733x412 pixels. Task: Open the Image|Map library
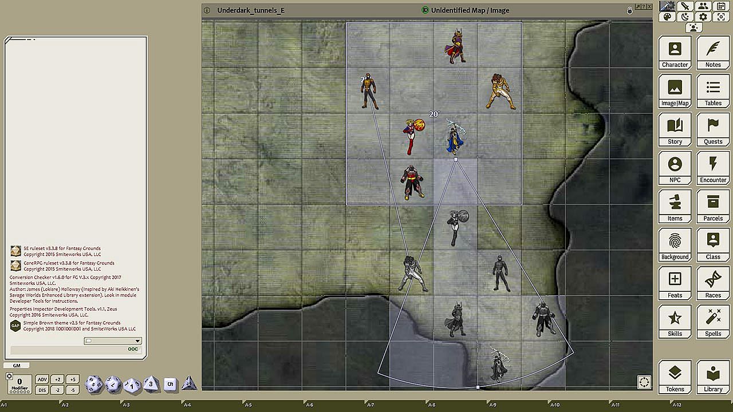tap(675, 91)
